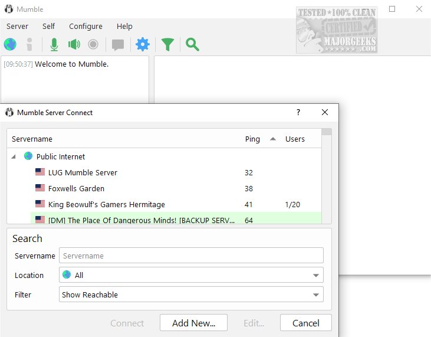Image resolution: width=431 pixels, height=337 pixels.
Task: Click ping value 38 for Foxwells Garden
Action: (249, 189)
